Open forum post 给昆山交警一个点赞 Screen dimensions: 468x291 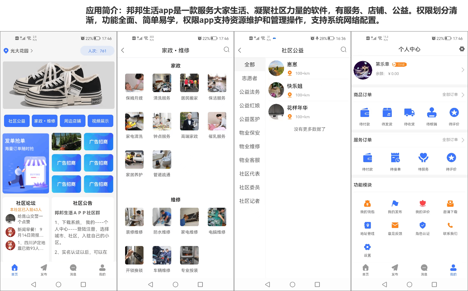[x=25, y=219]
